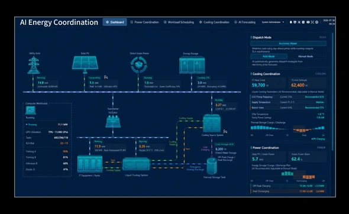Select the CDU Pump Frequency parameter row
The image size is (349, 214).
coord(288,97)
